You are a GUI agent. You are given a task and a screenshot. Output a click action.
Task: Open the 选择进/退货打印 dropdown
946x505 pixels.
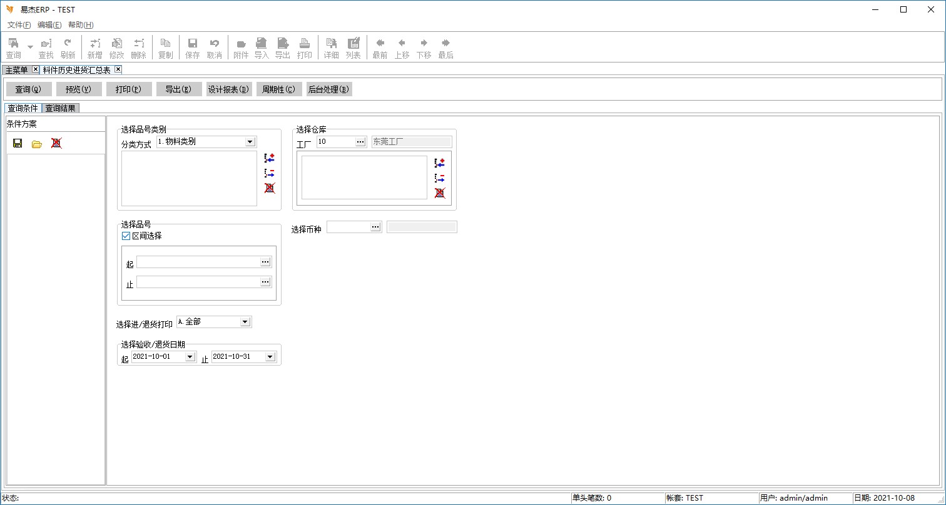point(245,322)
